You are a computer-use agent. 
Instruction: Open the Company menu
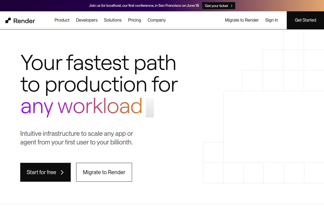[157, 20]
